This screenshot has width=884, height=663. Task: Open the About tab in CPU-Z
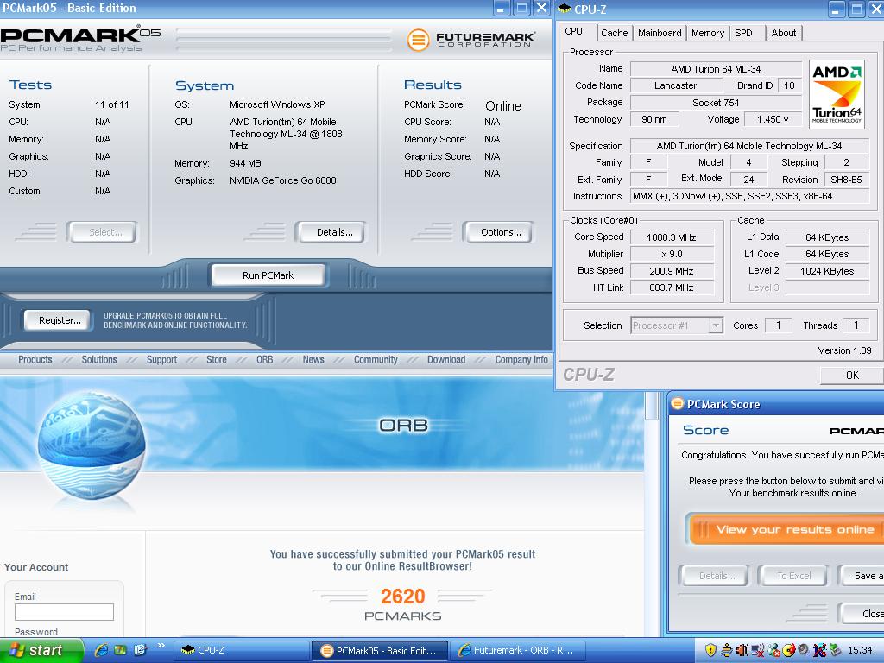click(784, 33)
